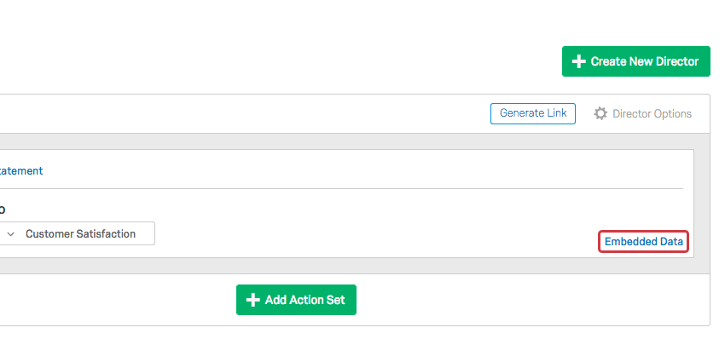Screen dimensions: 725x362
Task: Open the Embedded Data link
Action: pos(643,242)
